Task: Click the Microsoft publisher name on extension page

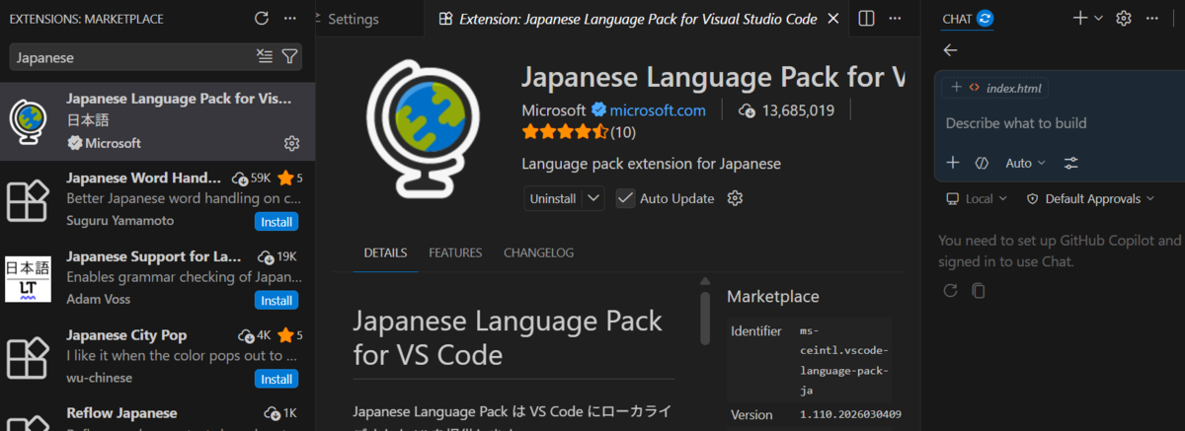Action: point(553,110)
